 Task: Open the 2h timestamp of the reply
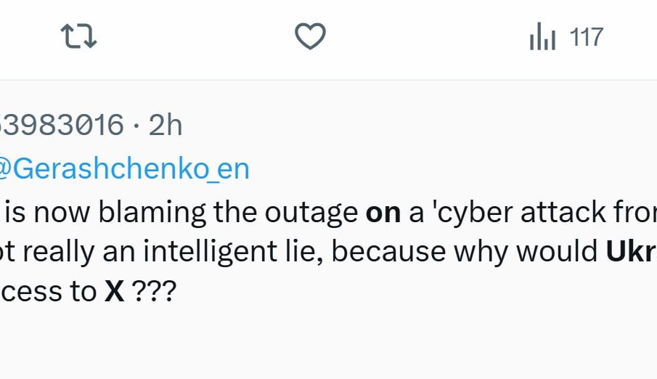pos(166,125)
